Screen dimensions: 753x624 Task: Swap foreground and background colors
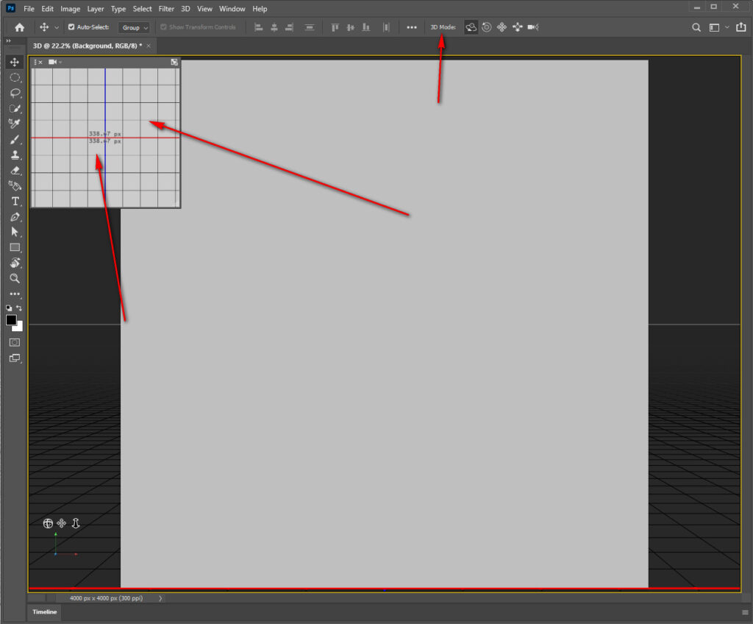click(20, 308)
